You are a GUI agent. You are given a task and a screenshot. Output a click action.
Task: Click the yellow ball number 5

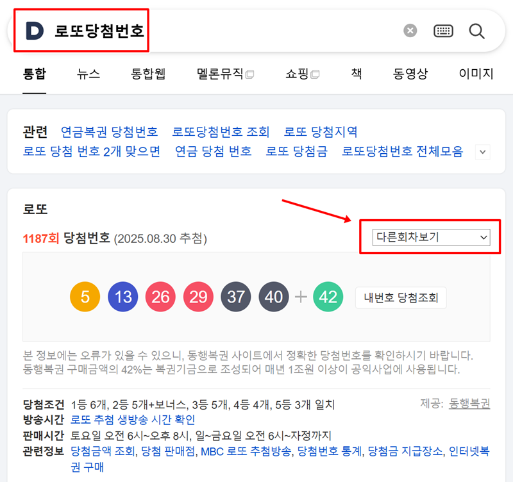pyautogui.click(x=85, y=297)
